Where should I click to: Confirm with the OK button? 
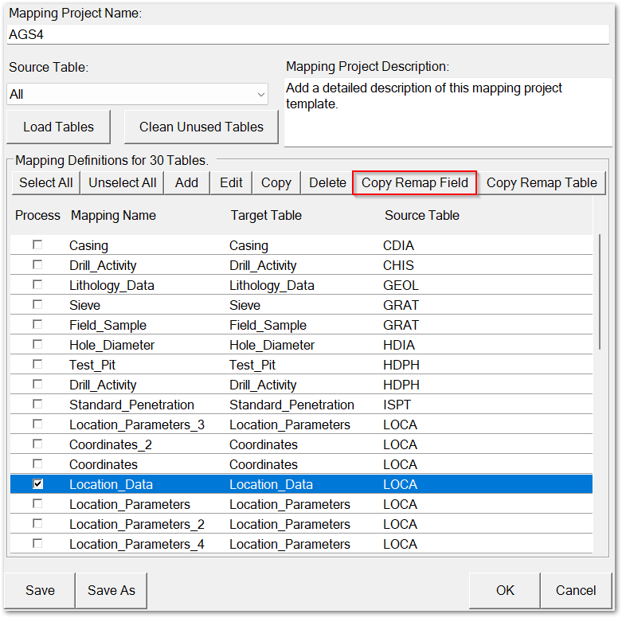(x=505, y=590)
